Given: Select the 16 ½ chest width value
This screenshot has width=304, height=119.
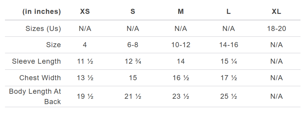Looking at the screenshot, I should (x=181, y=78).
